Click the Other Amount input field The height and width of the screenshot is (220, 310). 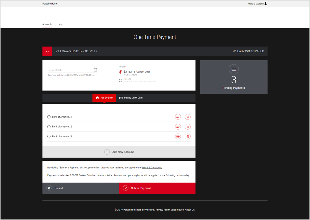pyautogui.click(x=140, y=79)
